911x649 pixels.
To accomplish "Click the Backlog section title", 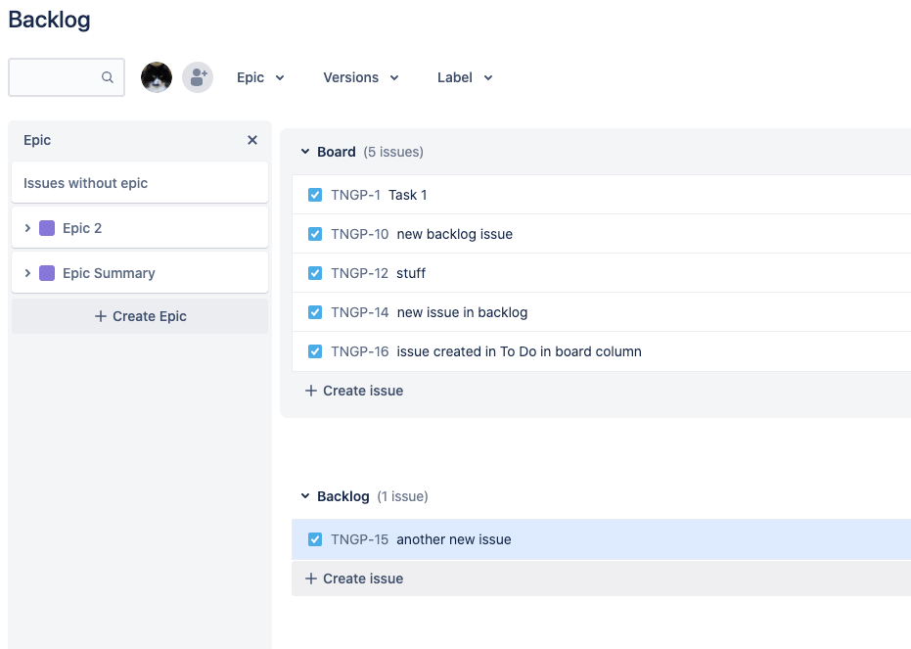I will point(343,496).
